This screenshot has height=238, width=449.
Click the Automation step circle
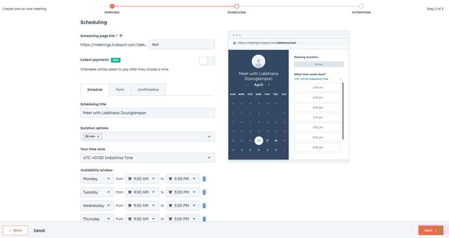(x=361, y=6)
